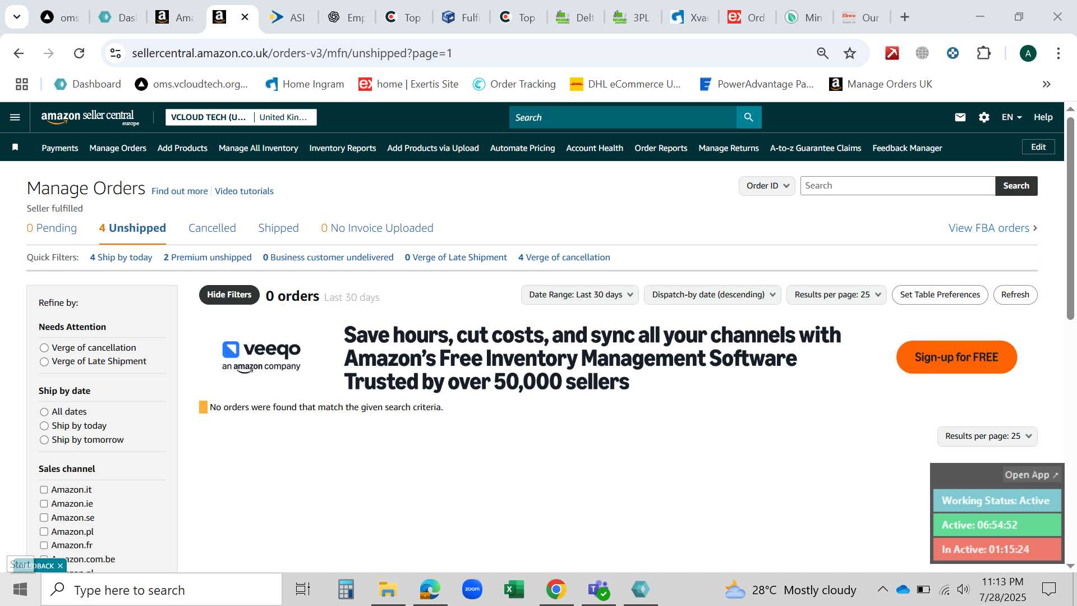The image size is (1077, 606).
Task: Close the current Amazon tab
Action: (245, 17)
